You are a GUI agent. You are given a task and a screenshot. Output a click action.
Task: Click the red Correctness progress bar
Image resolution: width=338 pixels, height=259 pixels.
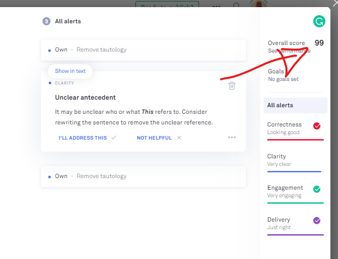click(x=296, y=140)
